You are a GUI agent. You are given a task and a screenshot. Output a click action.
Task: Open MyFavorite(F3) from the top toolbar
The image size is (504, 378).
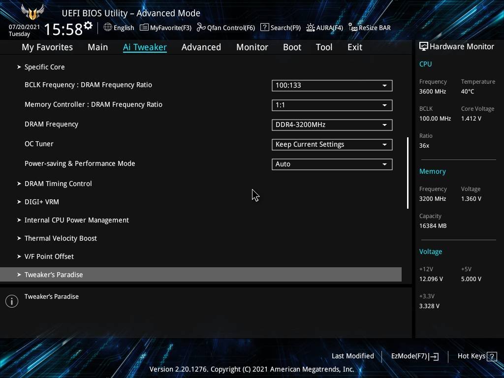165,28
